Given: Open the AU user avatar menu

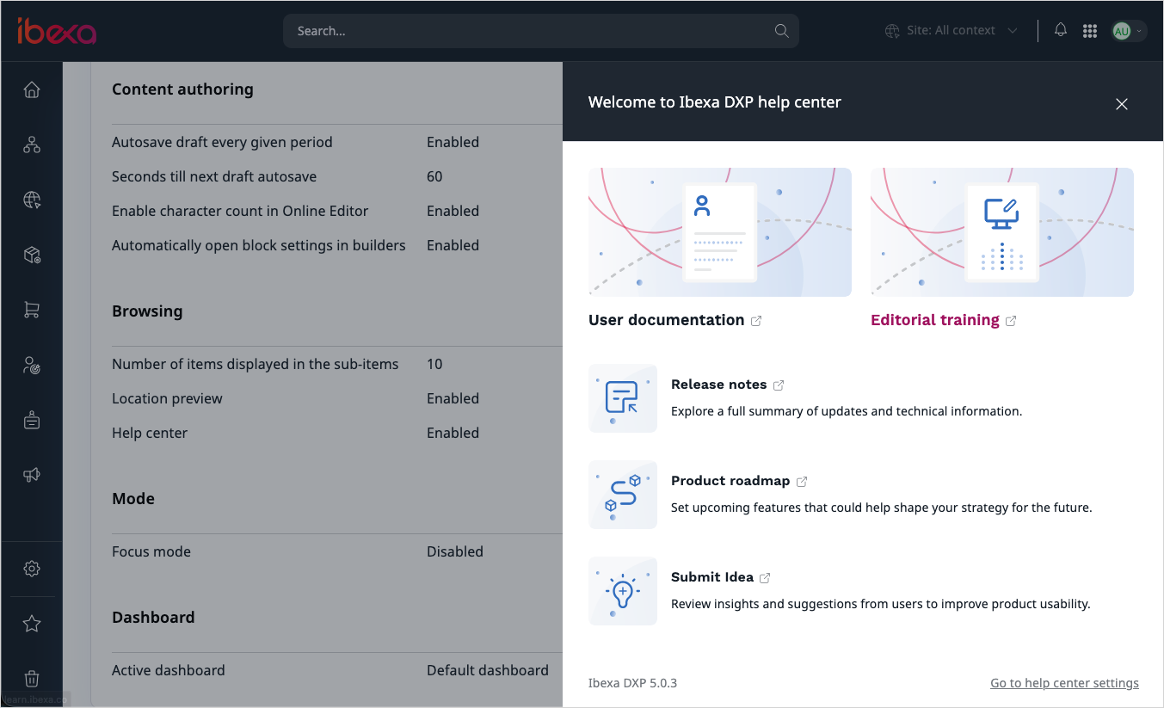Looking at the screenshot, I should (x=1128, y=31).
